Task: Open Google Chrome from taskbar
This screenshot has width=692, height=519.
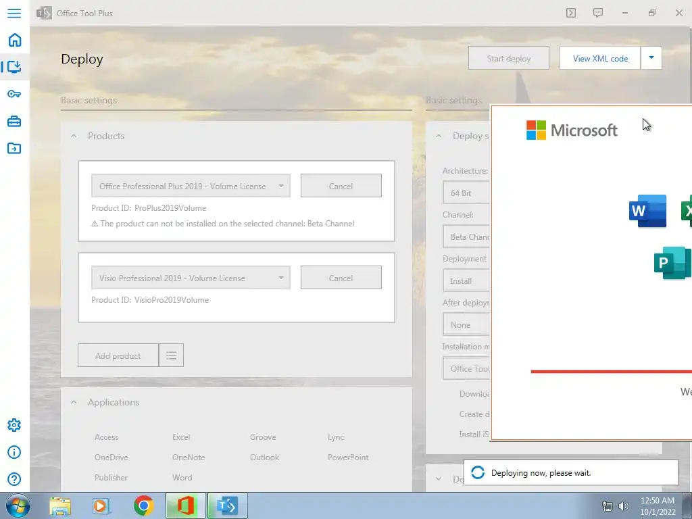Action: point(143,505)
